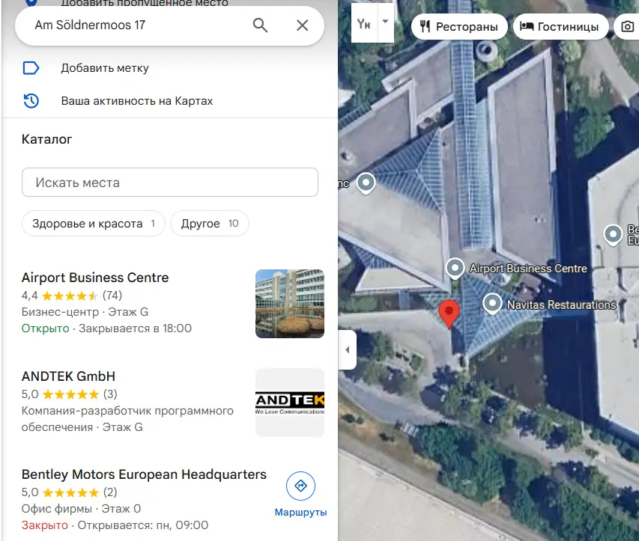The height and width of the screenshot is (541, 639).
Task: Select Airport Business Centre map marker
Action: [x=455, y=269]
